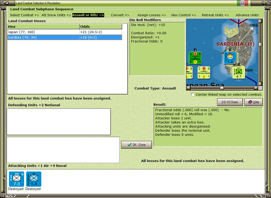Click the burning 1-4 infantry counter on Sardinia

pos(230,58)
